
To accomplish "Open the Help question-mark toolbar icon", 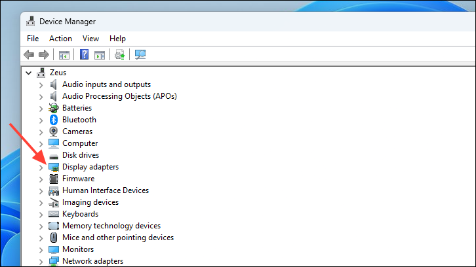I will pyautogui.click(x=84, y=54).
